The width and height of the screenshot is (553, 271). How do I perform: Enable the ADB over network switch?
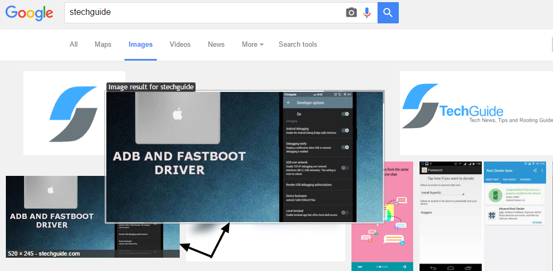[x=345, y=167]
